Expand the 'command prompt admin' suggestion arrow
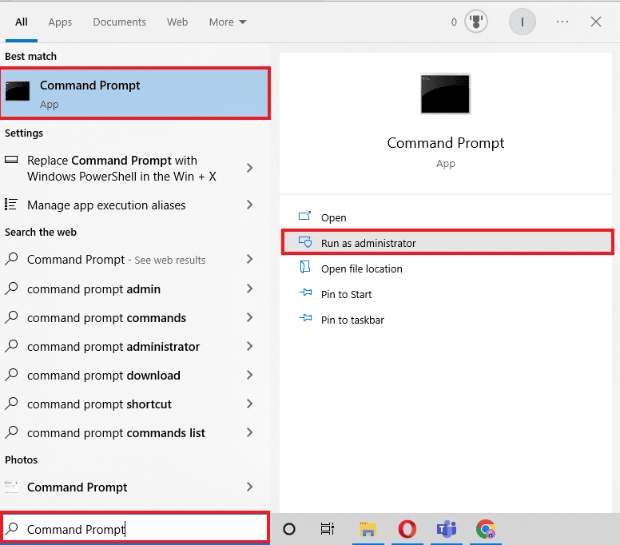Viewport: 620px width, 545px height. coord(249,289)
